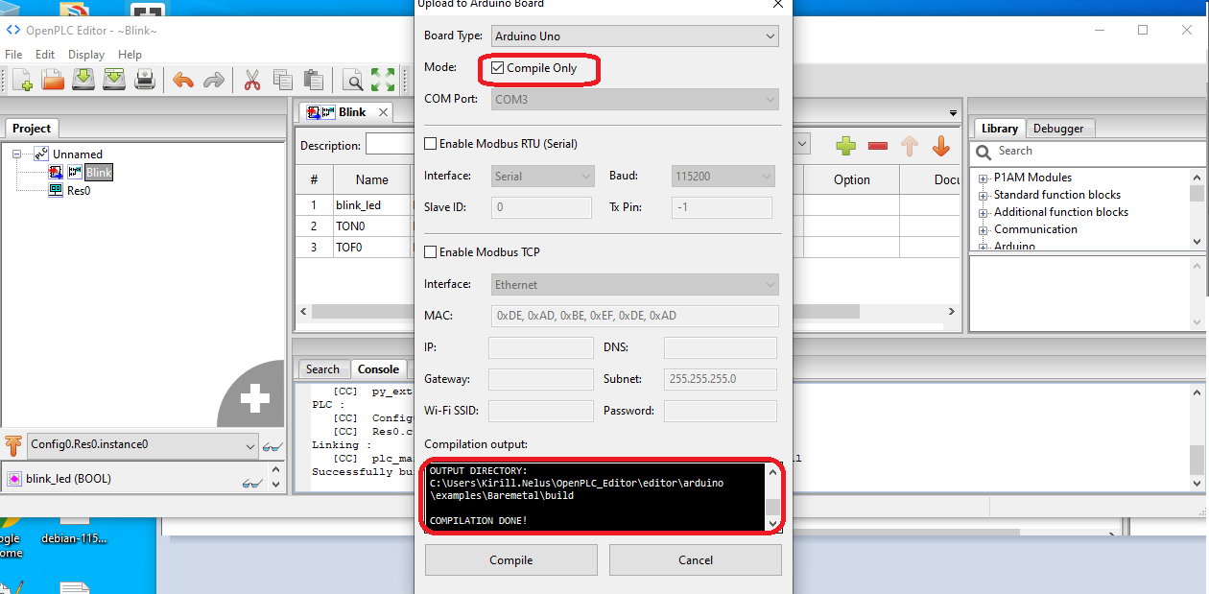Click the Save project icon
1209x594 pixels.
point(83,80)
